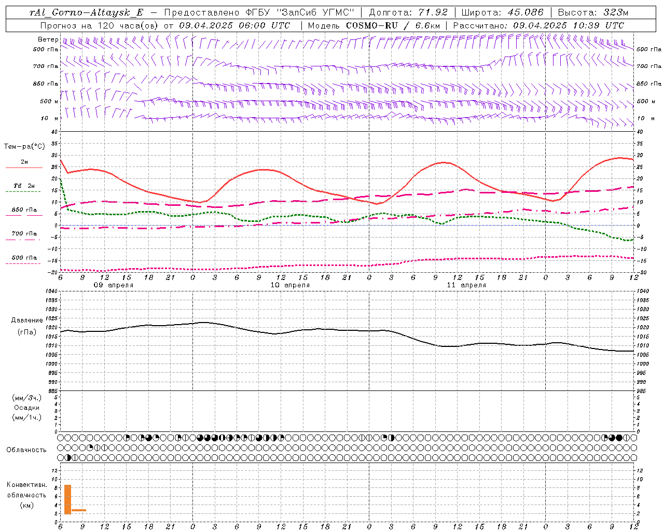664x531 pixels.
Task: Click the Ветер panel label
Action: click(48, 39)
